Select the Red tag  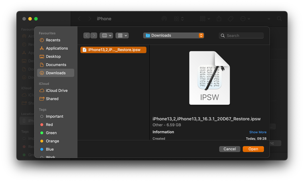click(x=49, y=125)
